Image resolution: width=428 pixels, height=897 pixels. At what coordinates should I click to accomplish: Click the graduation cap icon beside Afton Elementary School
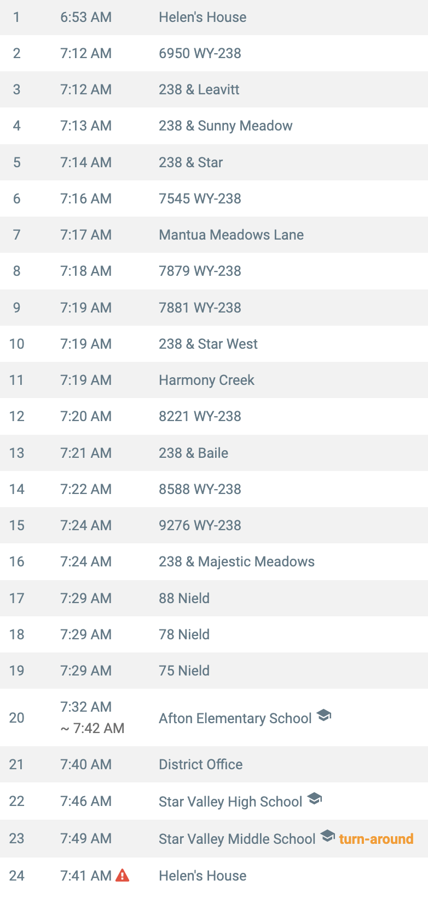click(x=324, y=716)
